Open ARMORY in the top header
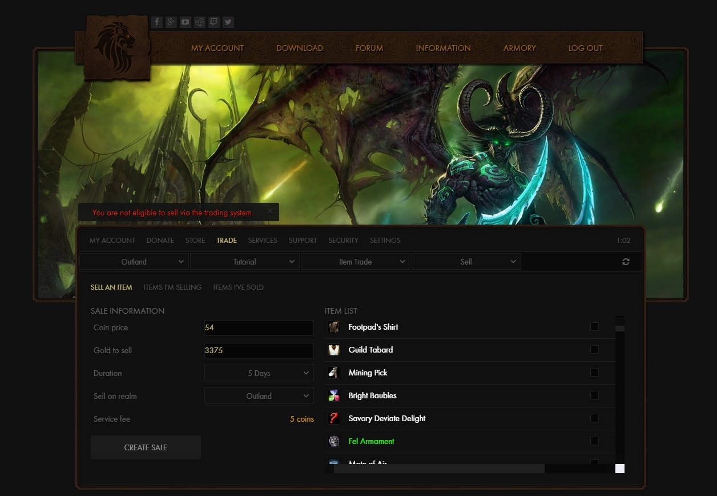The height and width of the screenshot is (496, 717). [519, 48]
